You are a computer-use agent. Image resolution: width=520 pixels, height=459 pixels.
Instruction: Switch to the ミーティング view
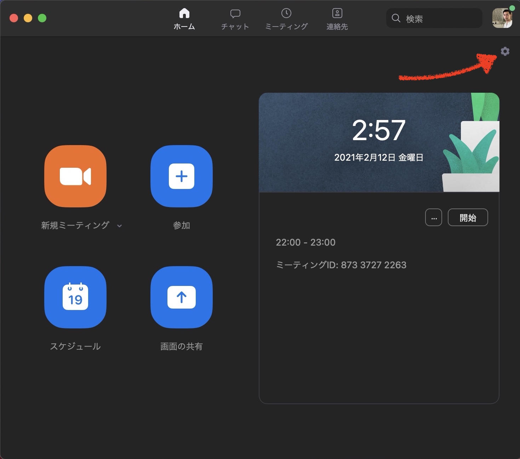pyautogui.click(x=286, y=18)
